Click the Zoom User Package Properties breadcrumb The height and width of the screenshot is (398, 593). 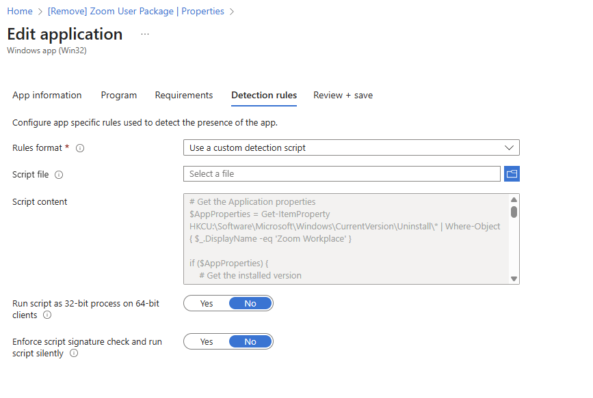tap(136, 12)
